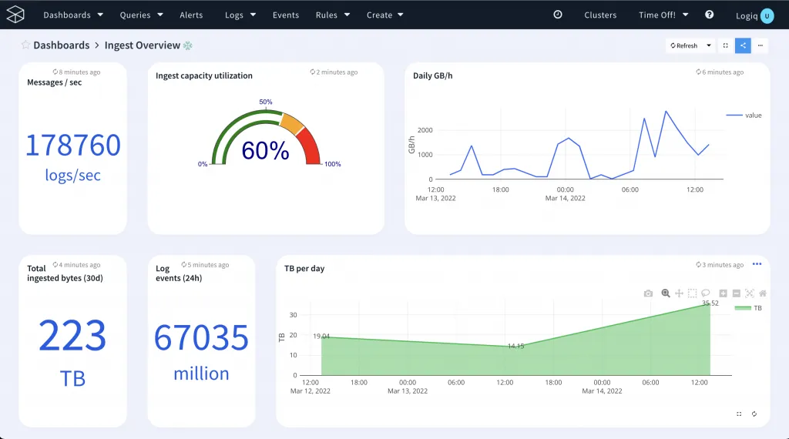Share the dashboard with blue share icon
Screen dimensions: 789x439
(x=743, y=45)
